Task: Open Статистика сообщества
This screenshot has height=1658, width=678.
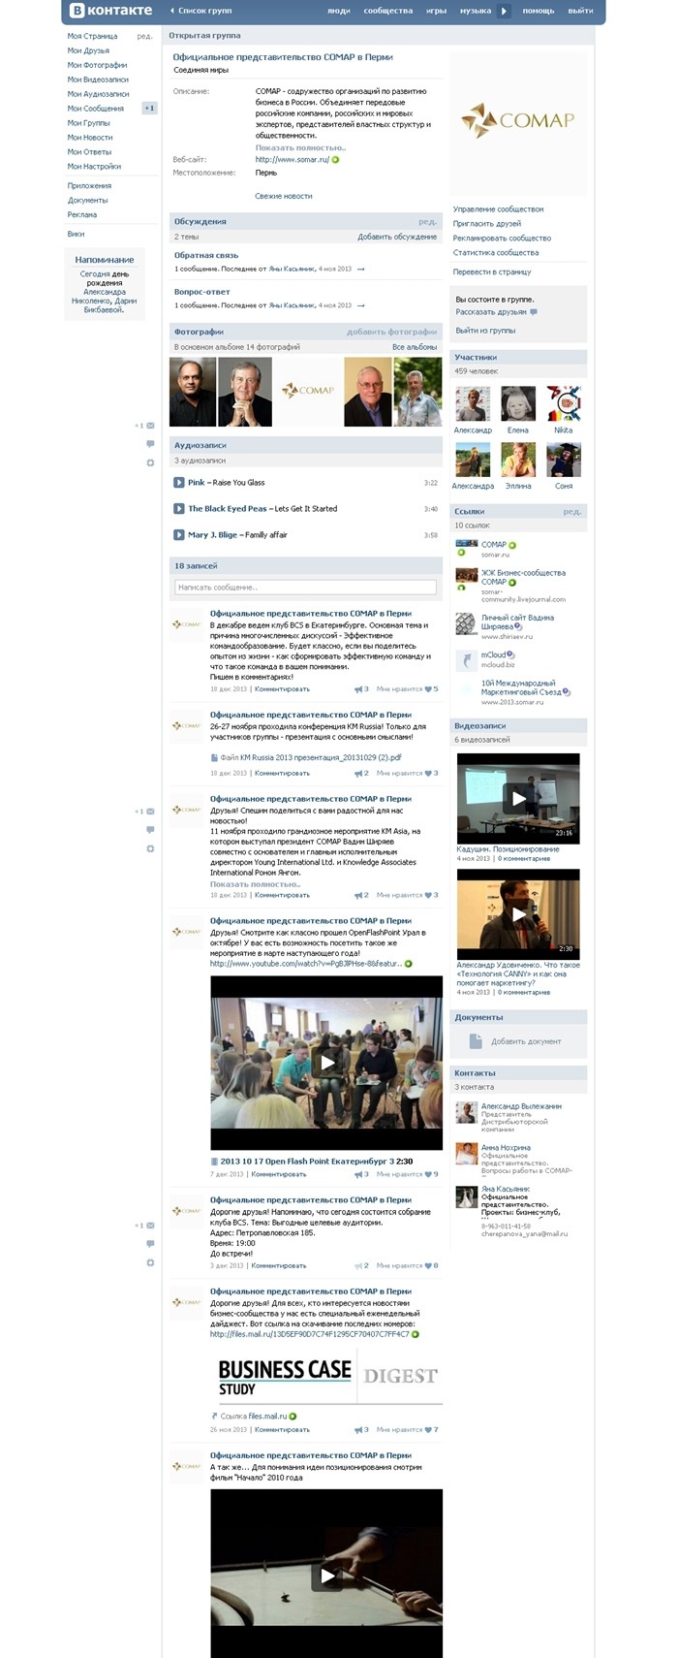Action: [x=496, y=252]
